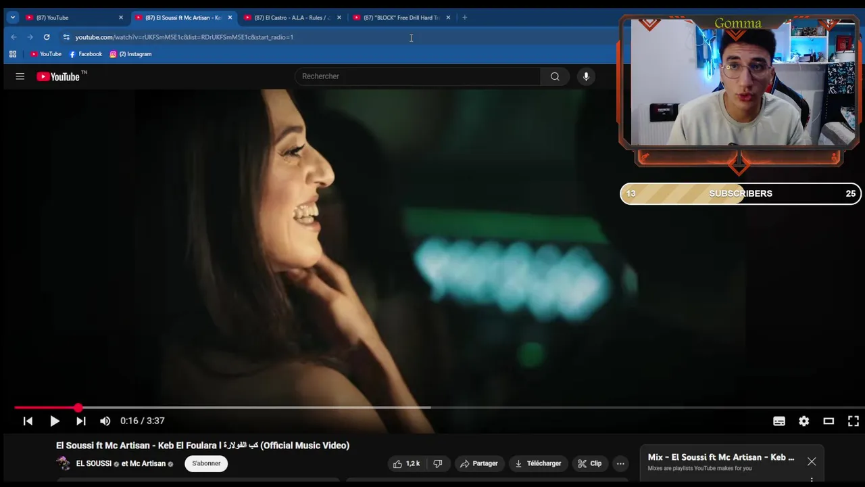This screenshot has height=487, width=865.
Task: Go forward with browser forward arrow
Action: [x=30, y=37]
